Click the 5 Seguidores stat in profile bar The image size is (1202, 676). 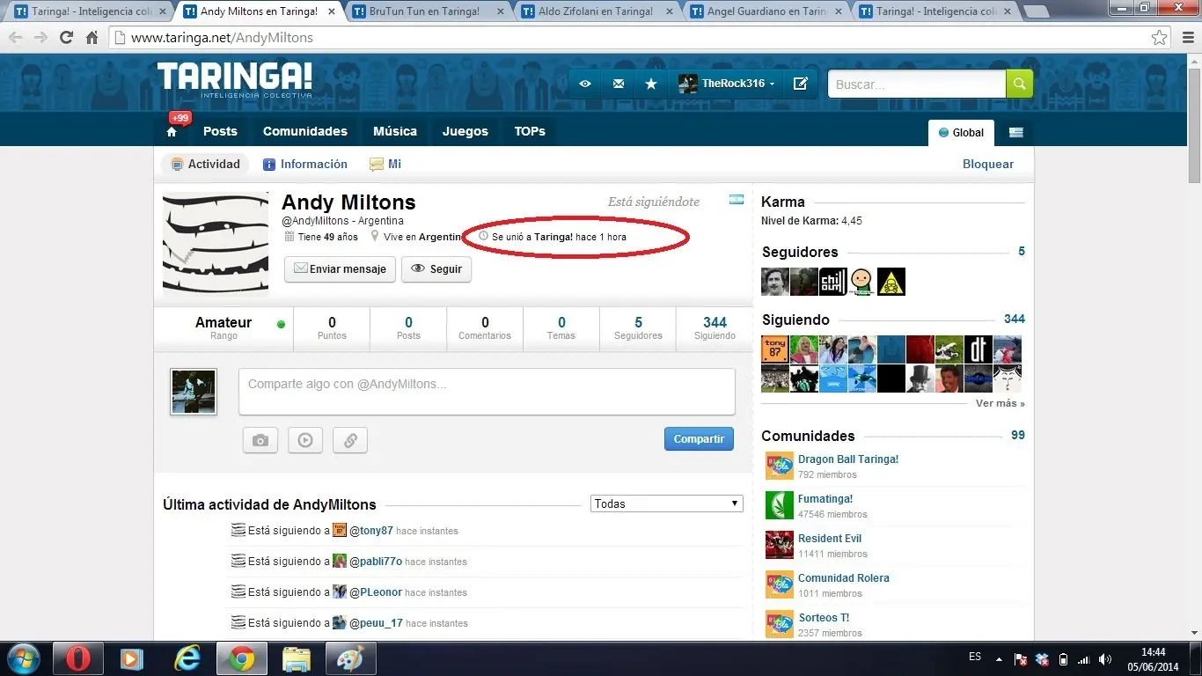tap(638, 328)
